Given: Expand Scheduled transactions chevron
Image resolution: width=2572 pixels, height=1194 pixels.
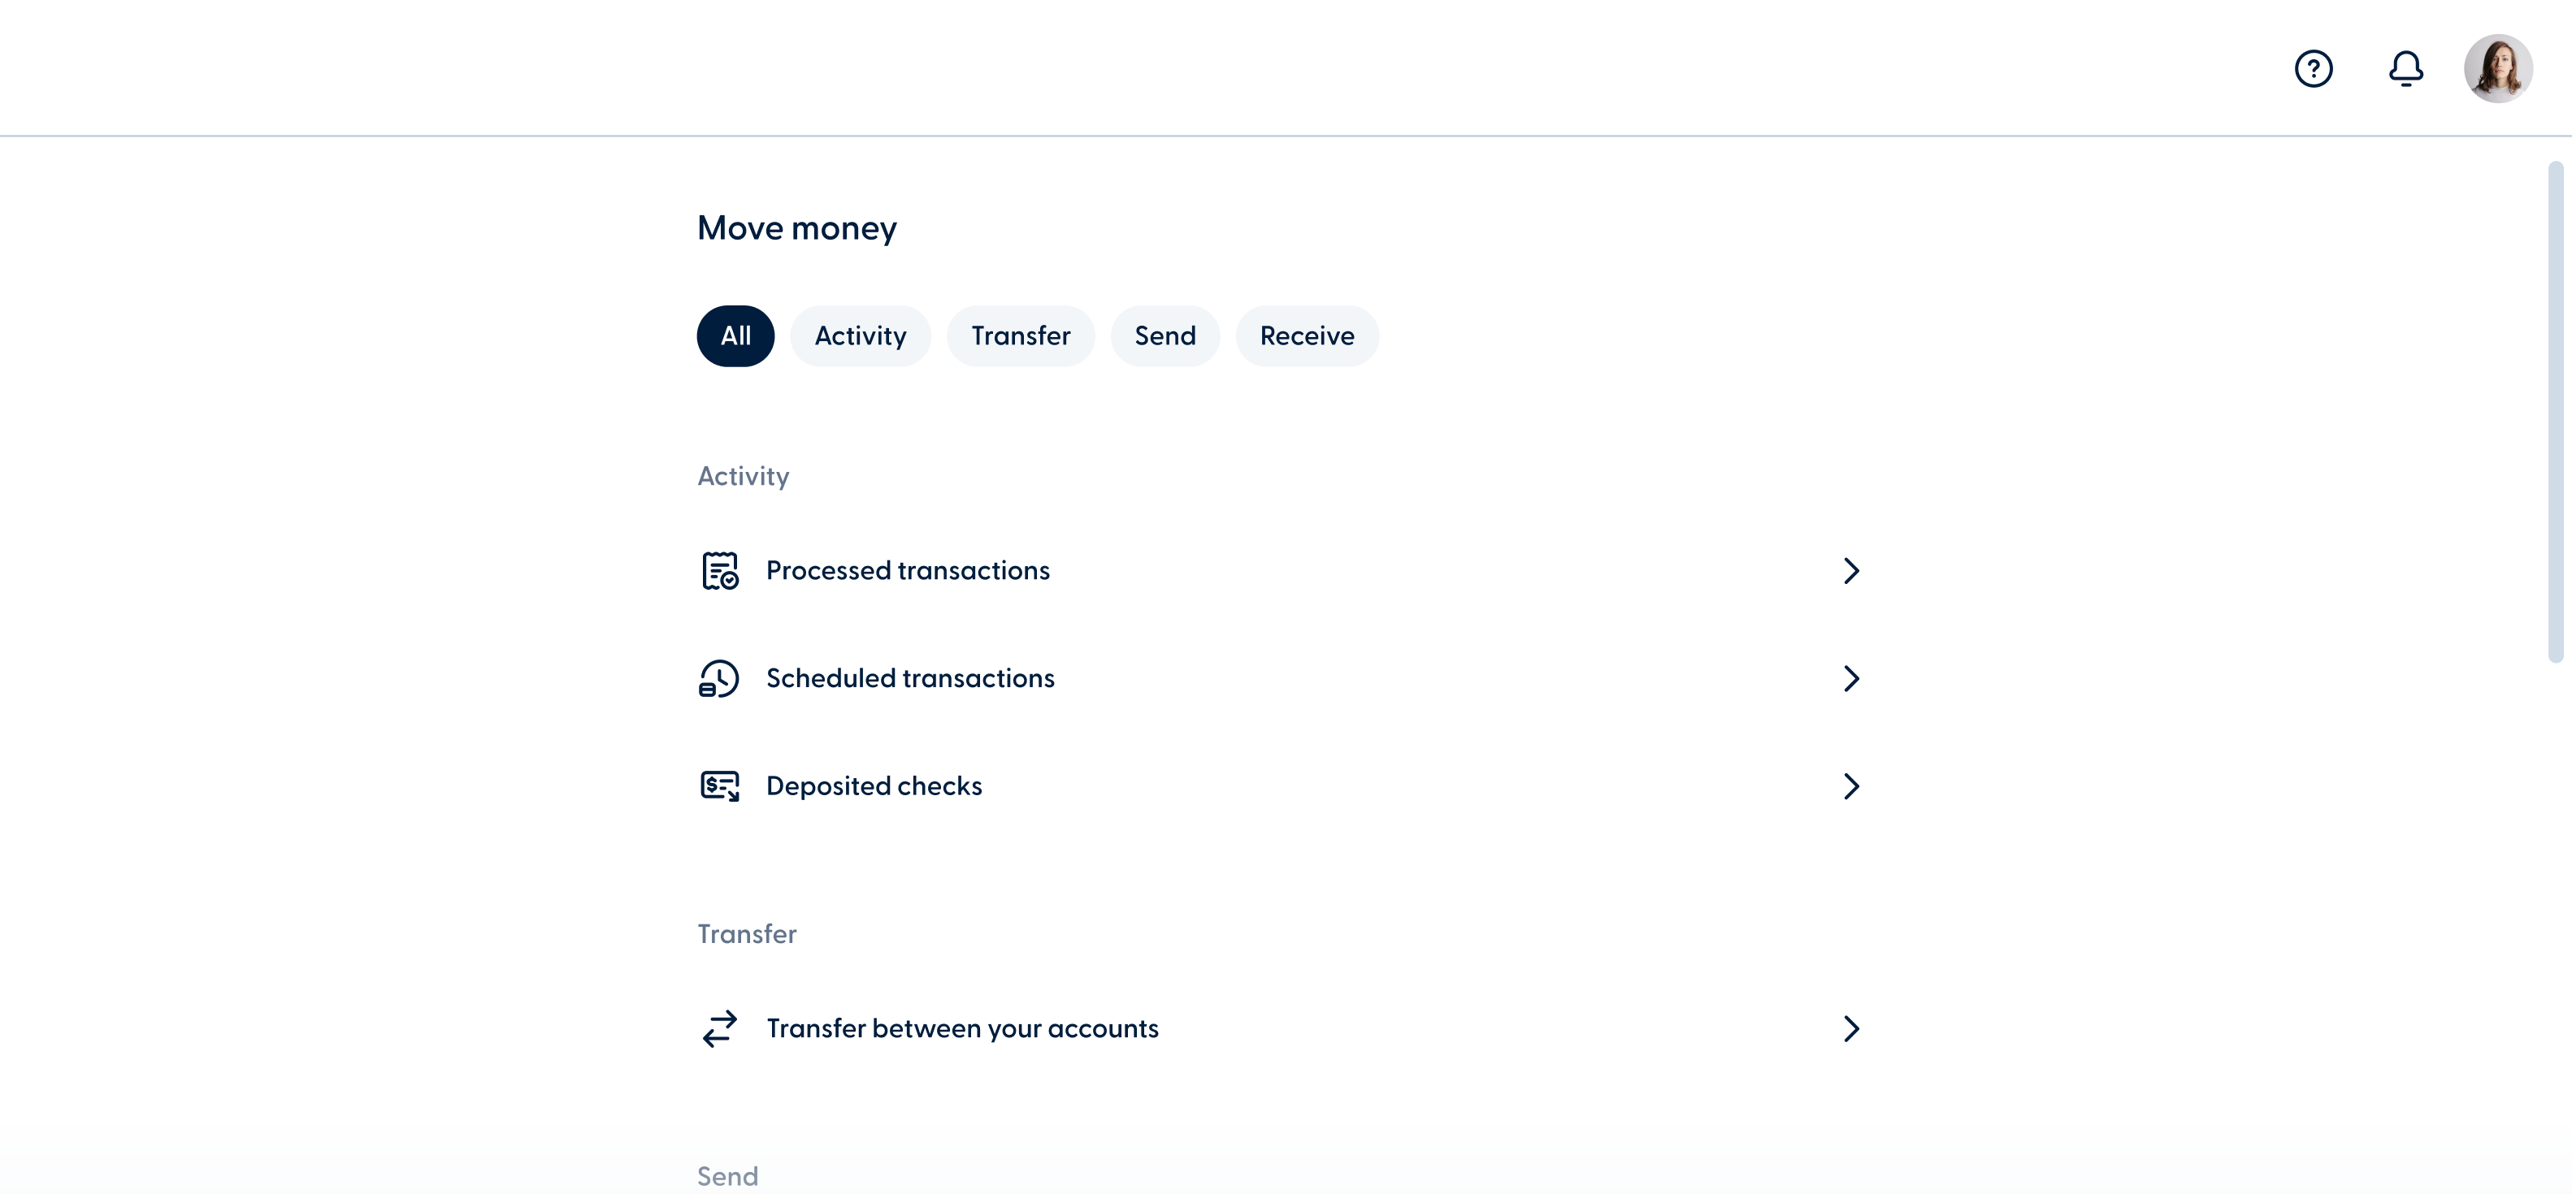Looking at the screenshot, I should click(x=1850, y=678).
